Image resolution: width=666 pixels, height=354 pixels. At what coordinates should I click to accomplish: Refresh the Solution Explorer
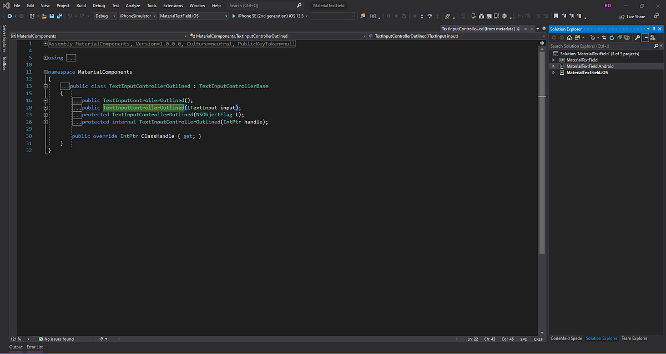(612, 38)
